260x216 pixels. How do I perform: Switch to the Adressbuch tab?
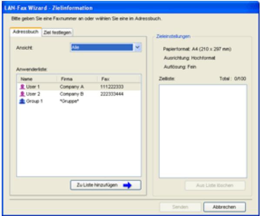point(26,32)
